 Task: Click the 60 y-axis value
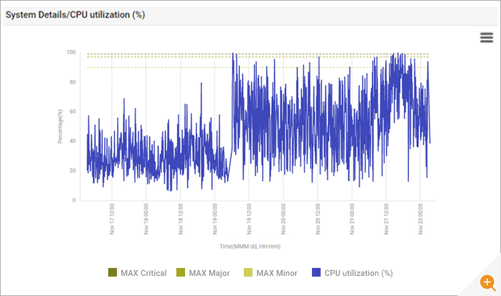(x=73, y=111)
